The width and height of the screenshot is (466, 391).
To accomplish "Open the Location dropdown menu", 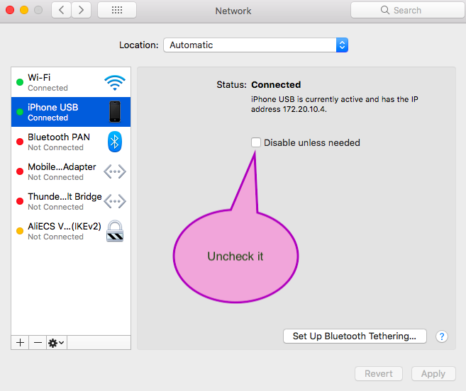I will (x=255, y=45).
